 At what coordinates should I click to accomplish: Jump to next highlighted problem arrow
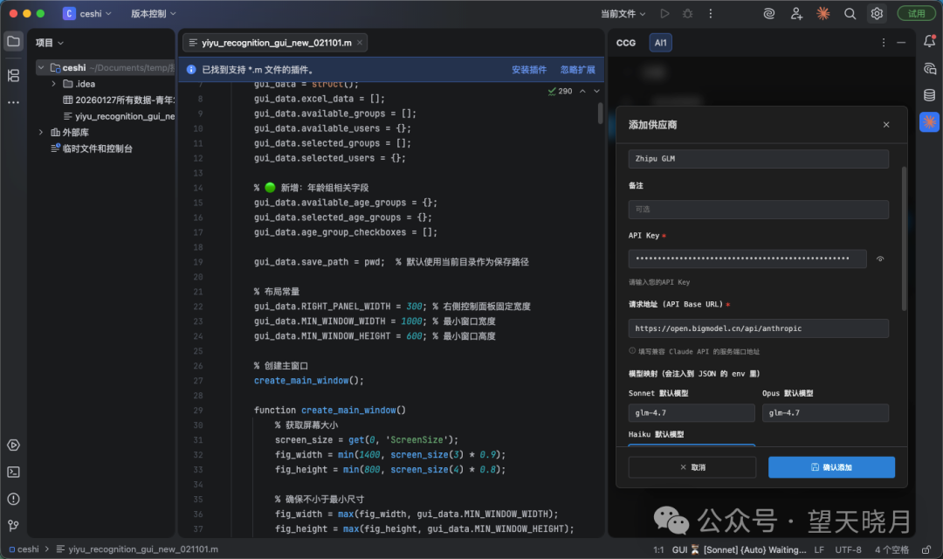[x=596, y=91]
